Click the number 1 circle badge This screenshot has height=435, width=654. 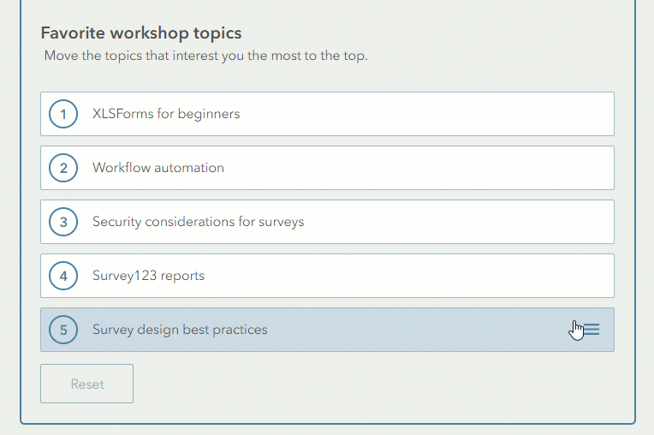click(x=63, y=114)
